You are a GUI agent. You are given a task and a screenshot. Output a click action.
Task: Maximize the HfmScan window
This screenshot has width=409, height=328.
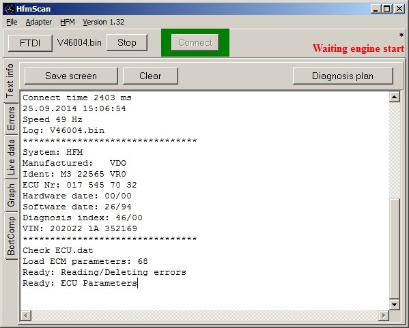pyautogui.click(x=387, y=9)
